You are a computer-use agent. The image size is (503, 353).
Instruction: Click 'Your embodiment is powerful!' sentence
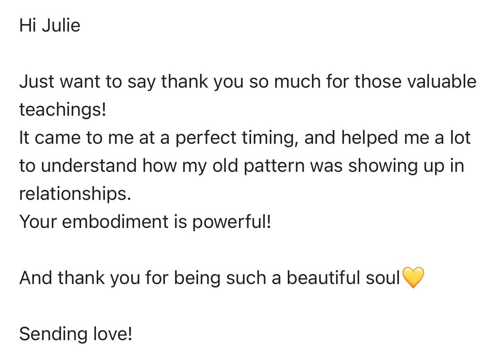tap(145, 222)
